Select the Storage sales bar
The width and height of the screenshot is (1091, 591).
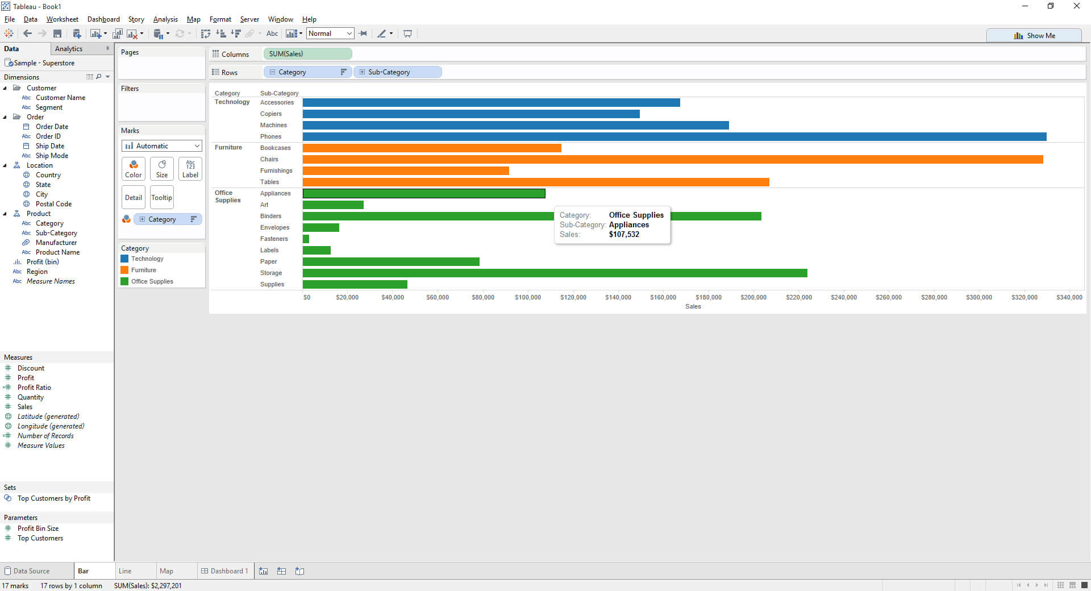(x=555, y=273)
